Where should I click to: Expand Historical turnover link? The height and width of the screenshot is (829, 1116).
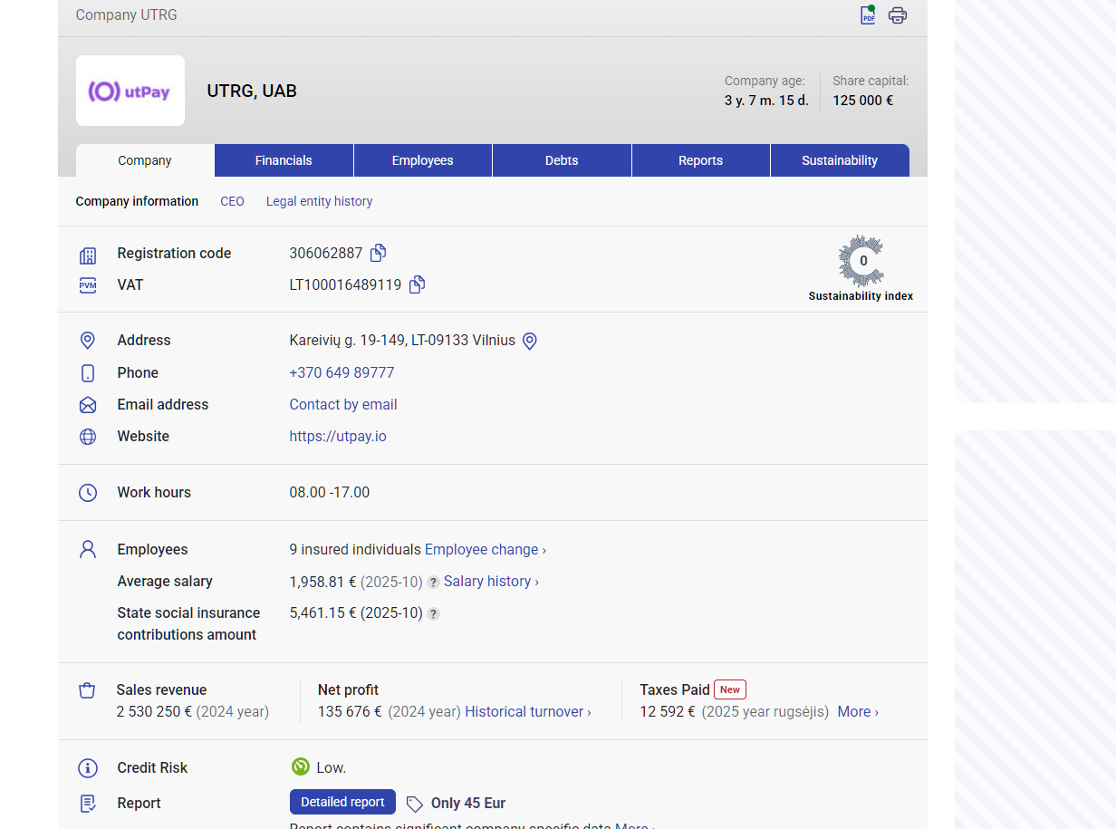point(527,712)
